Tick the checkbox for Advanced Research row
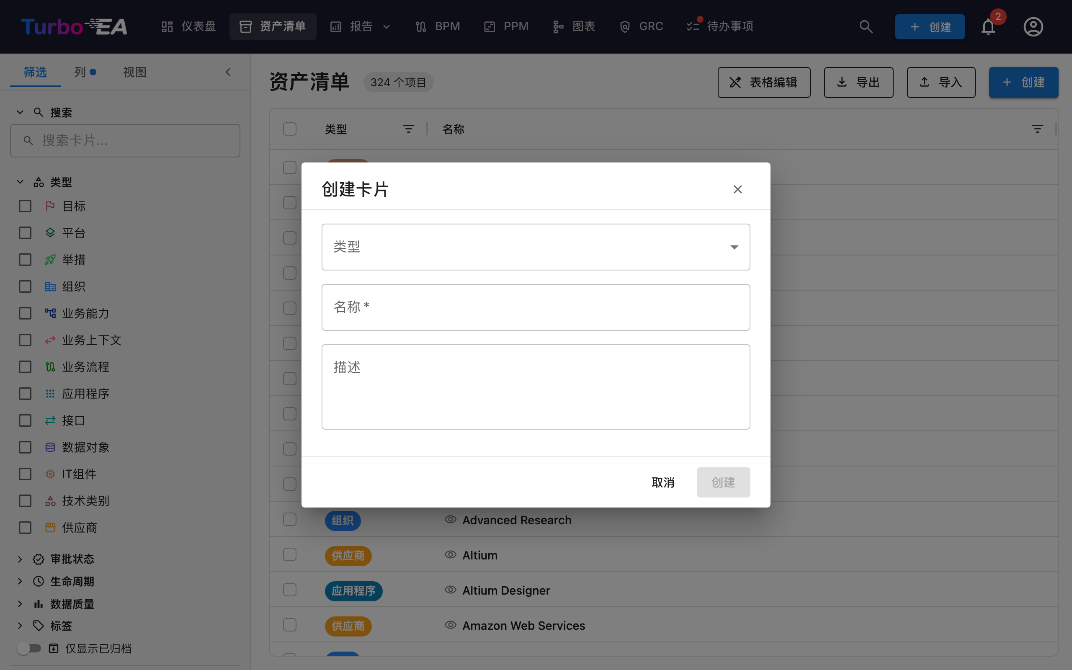Image resolution: width=1072 pixels, height=670 pixels. pos(290,519)
